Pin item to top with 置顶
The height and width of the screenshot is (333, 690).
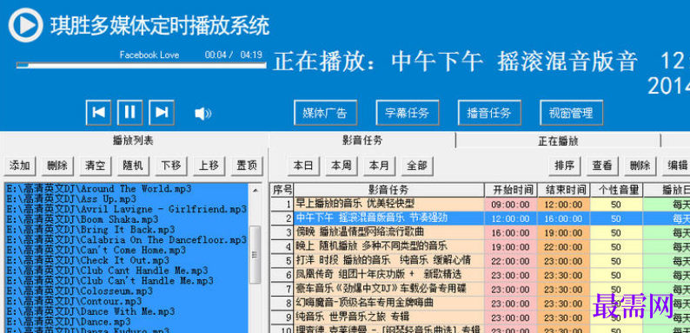[247, 166]
